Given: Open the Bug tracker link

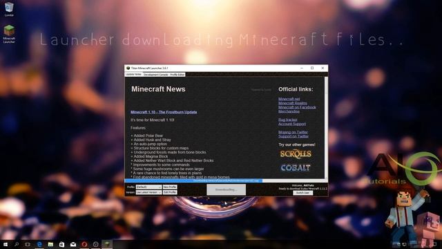Looking at the screenshot, I should pos(288,120).
